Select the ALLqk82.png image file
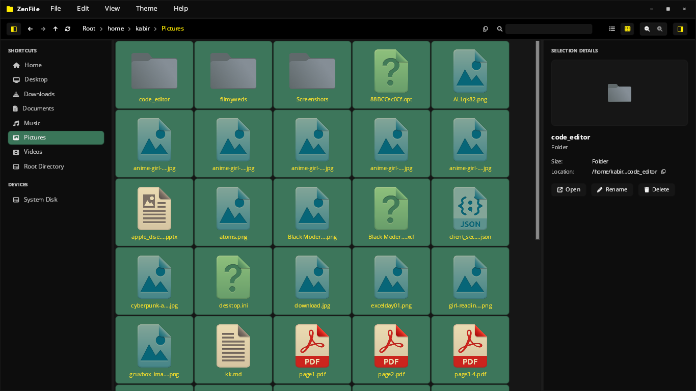696x391 pixels. 470,75
